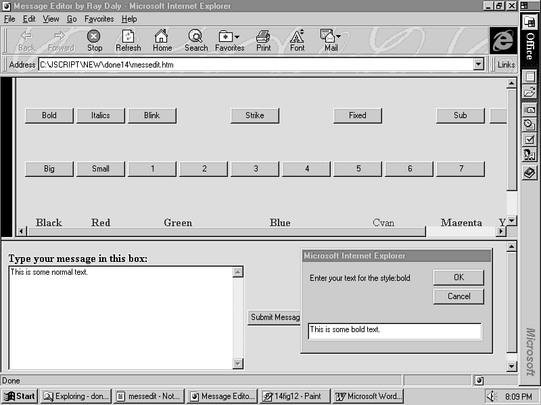
Task: Open the Favorites menu in the menu bar
Action: point(99,19)
